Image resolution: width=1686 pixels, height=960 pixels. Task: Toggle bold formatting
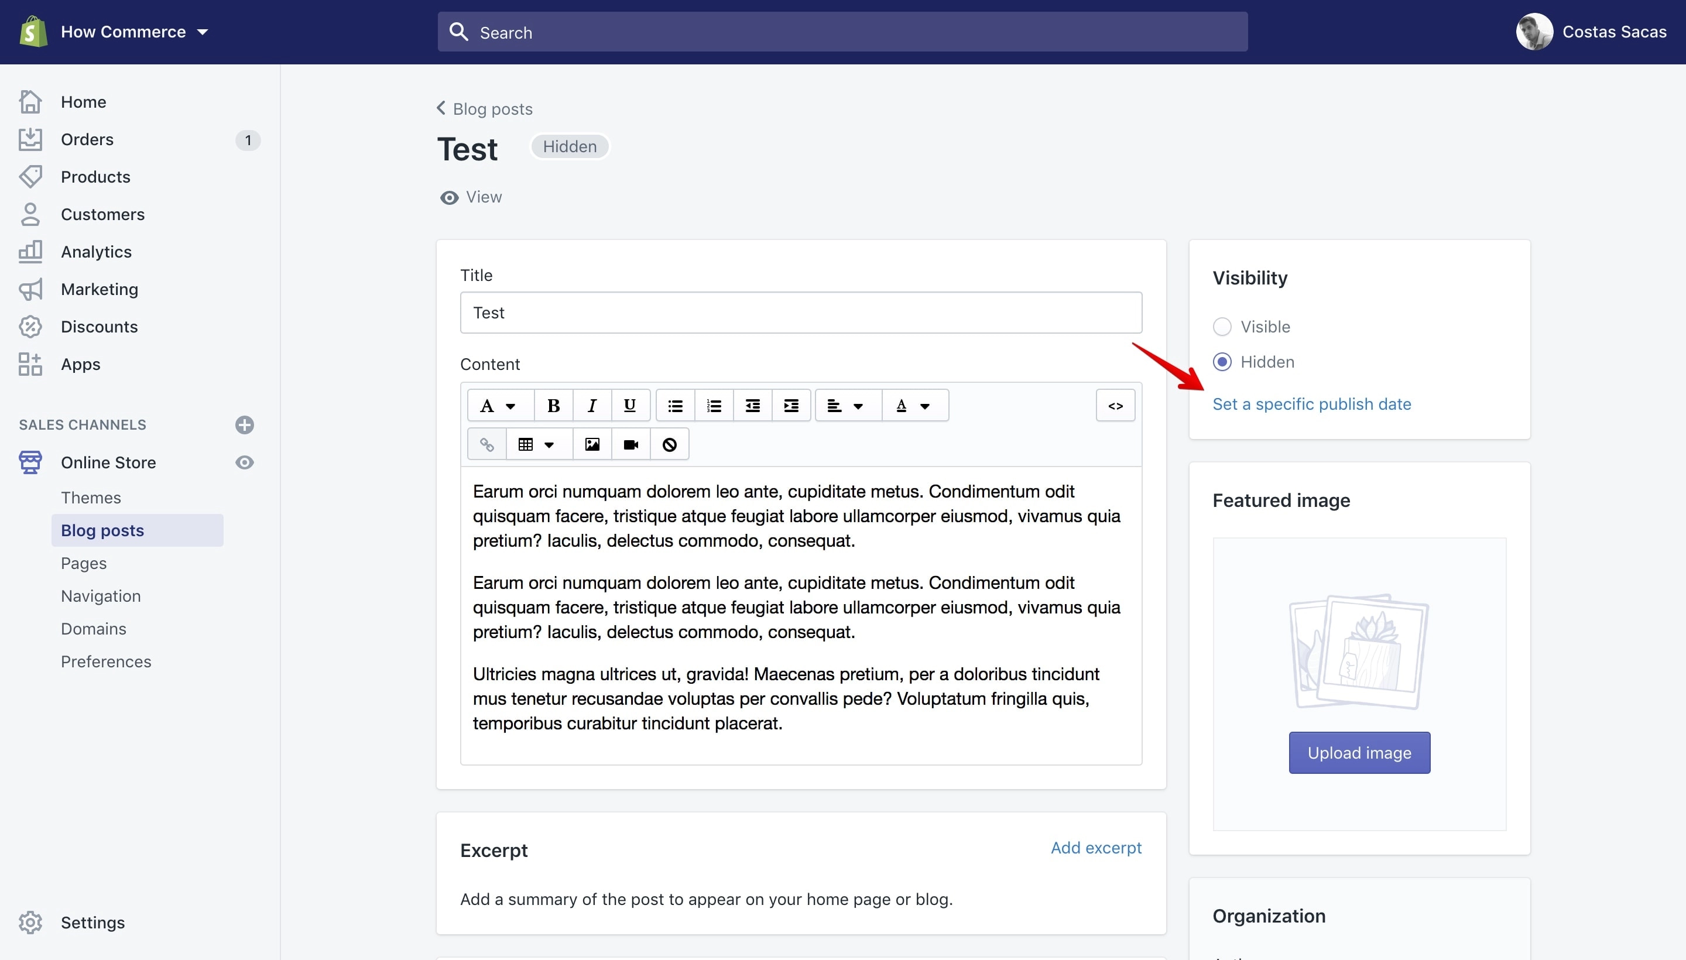553,406
